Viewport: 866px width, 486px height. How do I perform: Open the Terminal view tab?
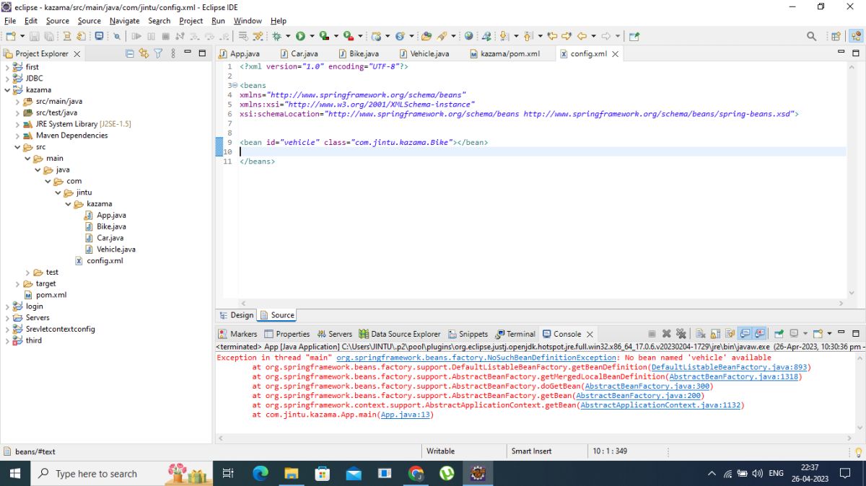[x=515, y=334]
